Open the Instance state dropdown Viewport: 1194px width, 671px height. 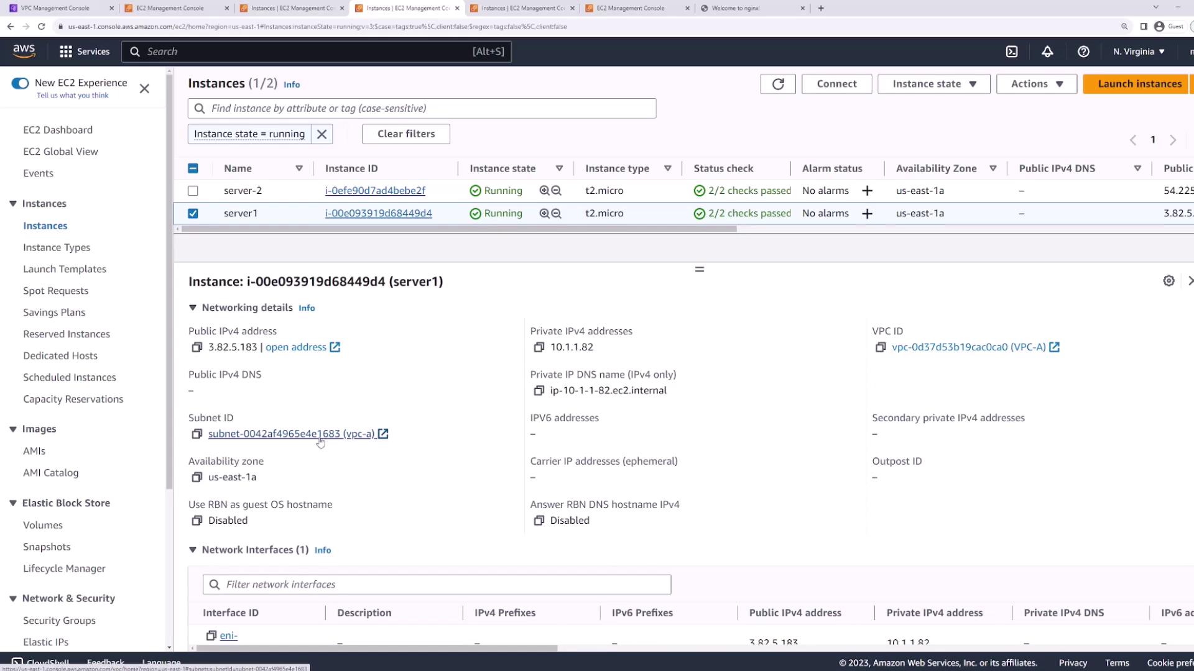(x=933, y=84)
